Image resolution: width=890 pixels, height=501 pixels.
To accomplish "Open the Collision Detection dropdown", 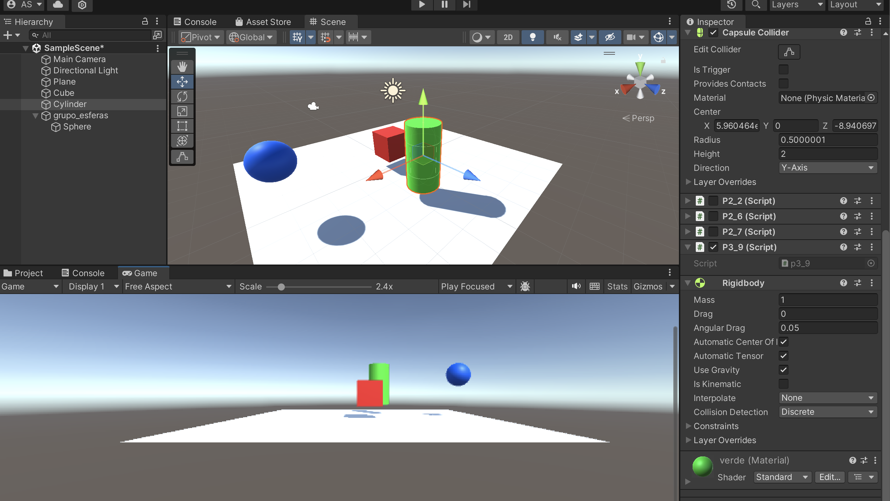I will coord(827,412).
